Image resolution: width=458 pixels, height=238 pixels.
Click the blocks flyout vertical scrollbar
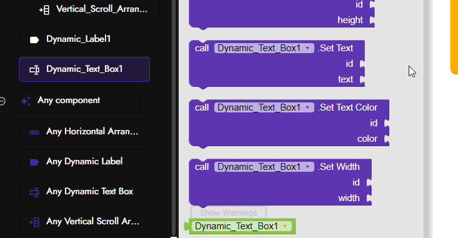pyautogui.click(x=427, y=119)
